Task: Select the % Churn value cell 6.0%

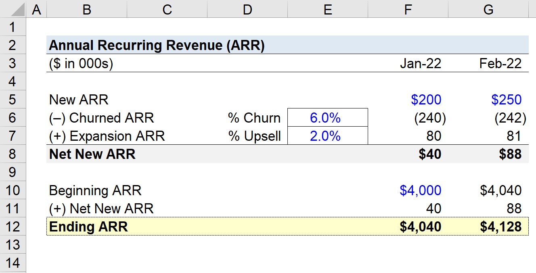Action: [x=328, y=117]
